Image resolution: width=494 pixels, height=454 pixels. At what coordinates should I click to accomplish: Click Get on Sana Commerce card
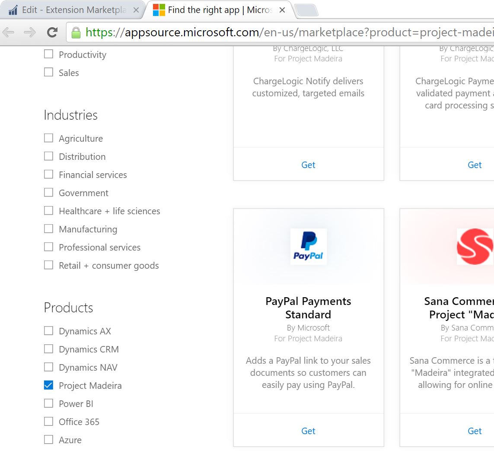pyautogui.click(x=475, y=431)
